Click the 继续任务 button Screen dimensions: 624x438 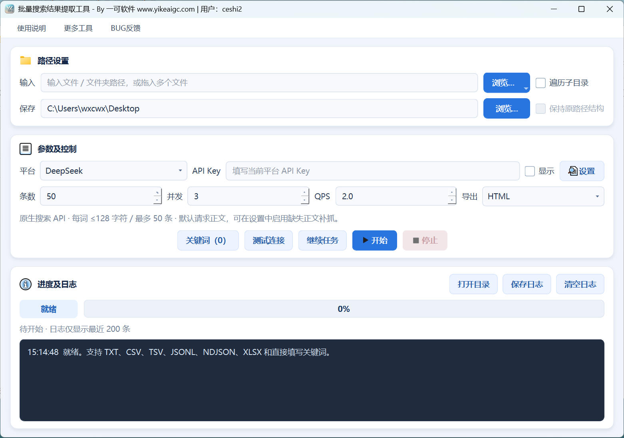coord(322,240)
